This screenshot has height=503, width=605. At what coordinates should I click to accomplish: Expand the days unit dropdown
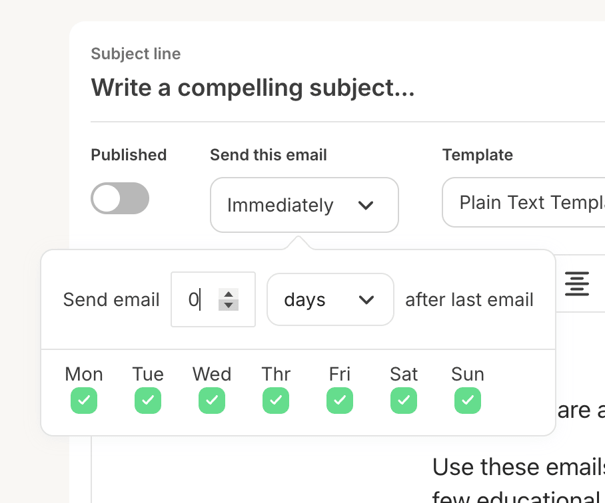(330, 299)
